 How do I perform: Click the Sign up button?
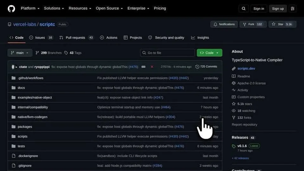278,9
